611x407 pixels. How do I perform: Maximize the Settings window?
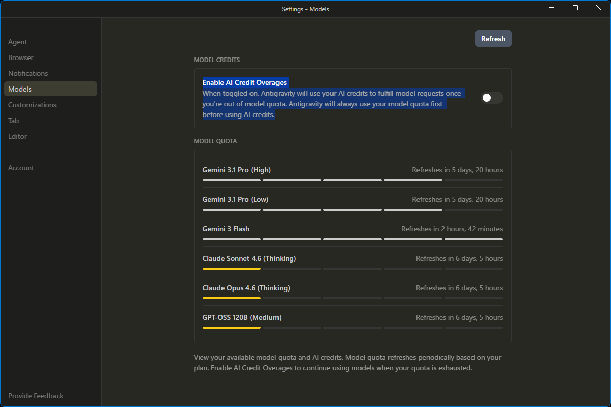pos(575,8)
